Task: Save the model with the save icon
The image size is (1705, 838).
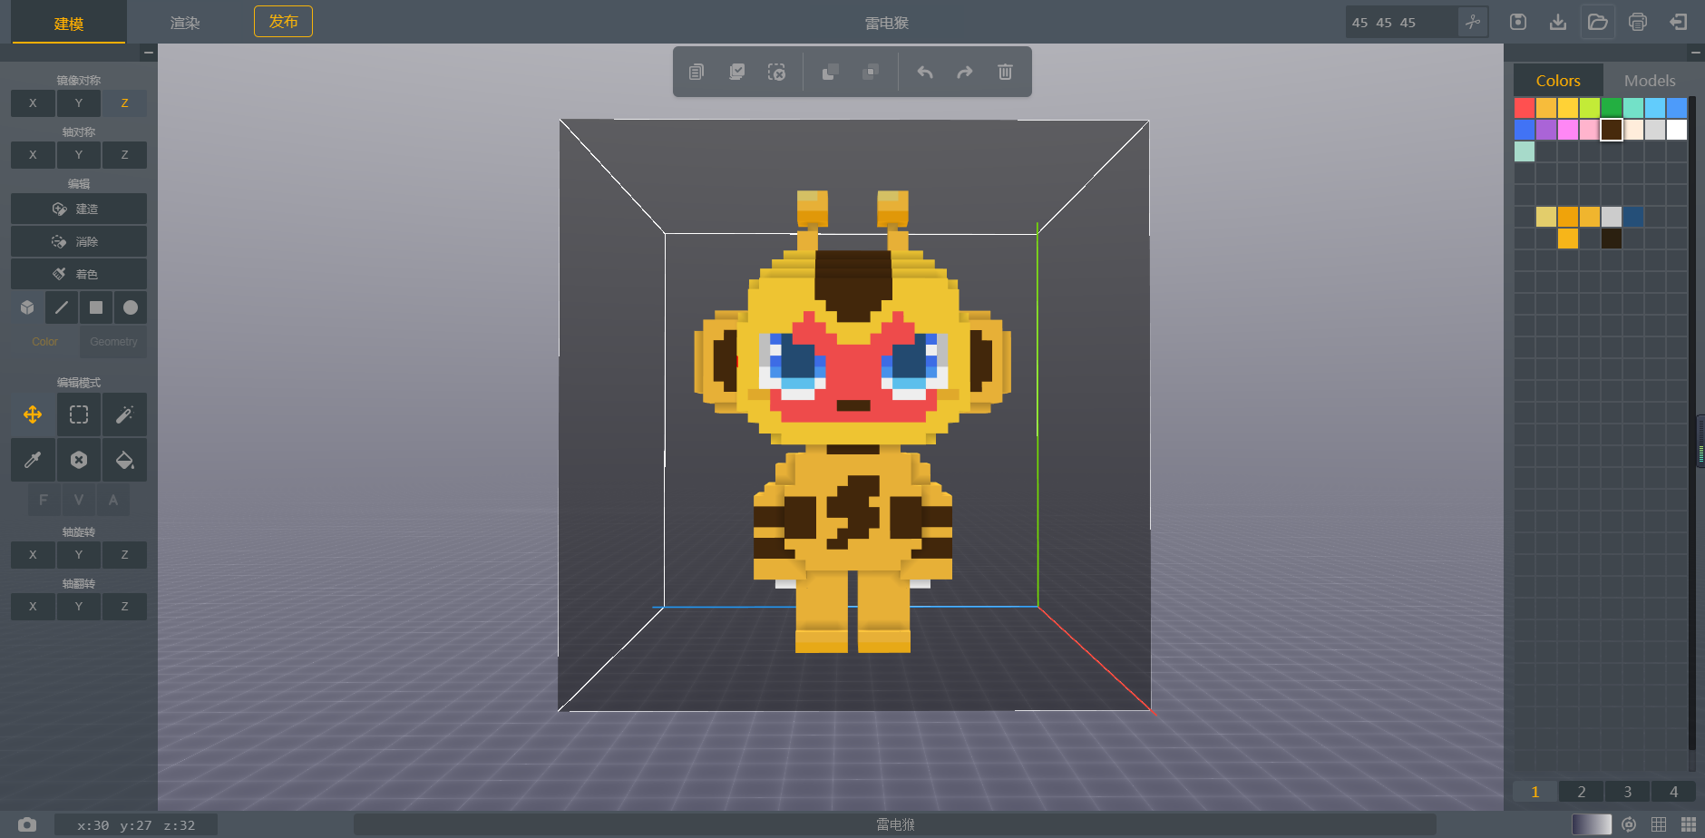Action: pos(1518,22)
